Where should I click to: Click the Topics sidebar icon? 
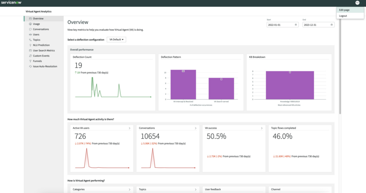click(x=30, y=40)
